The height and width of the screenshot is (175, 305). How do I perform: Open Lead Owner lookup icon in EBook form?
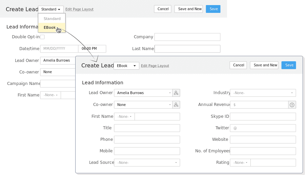pyautogui.click(x=176, y=93)
